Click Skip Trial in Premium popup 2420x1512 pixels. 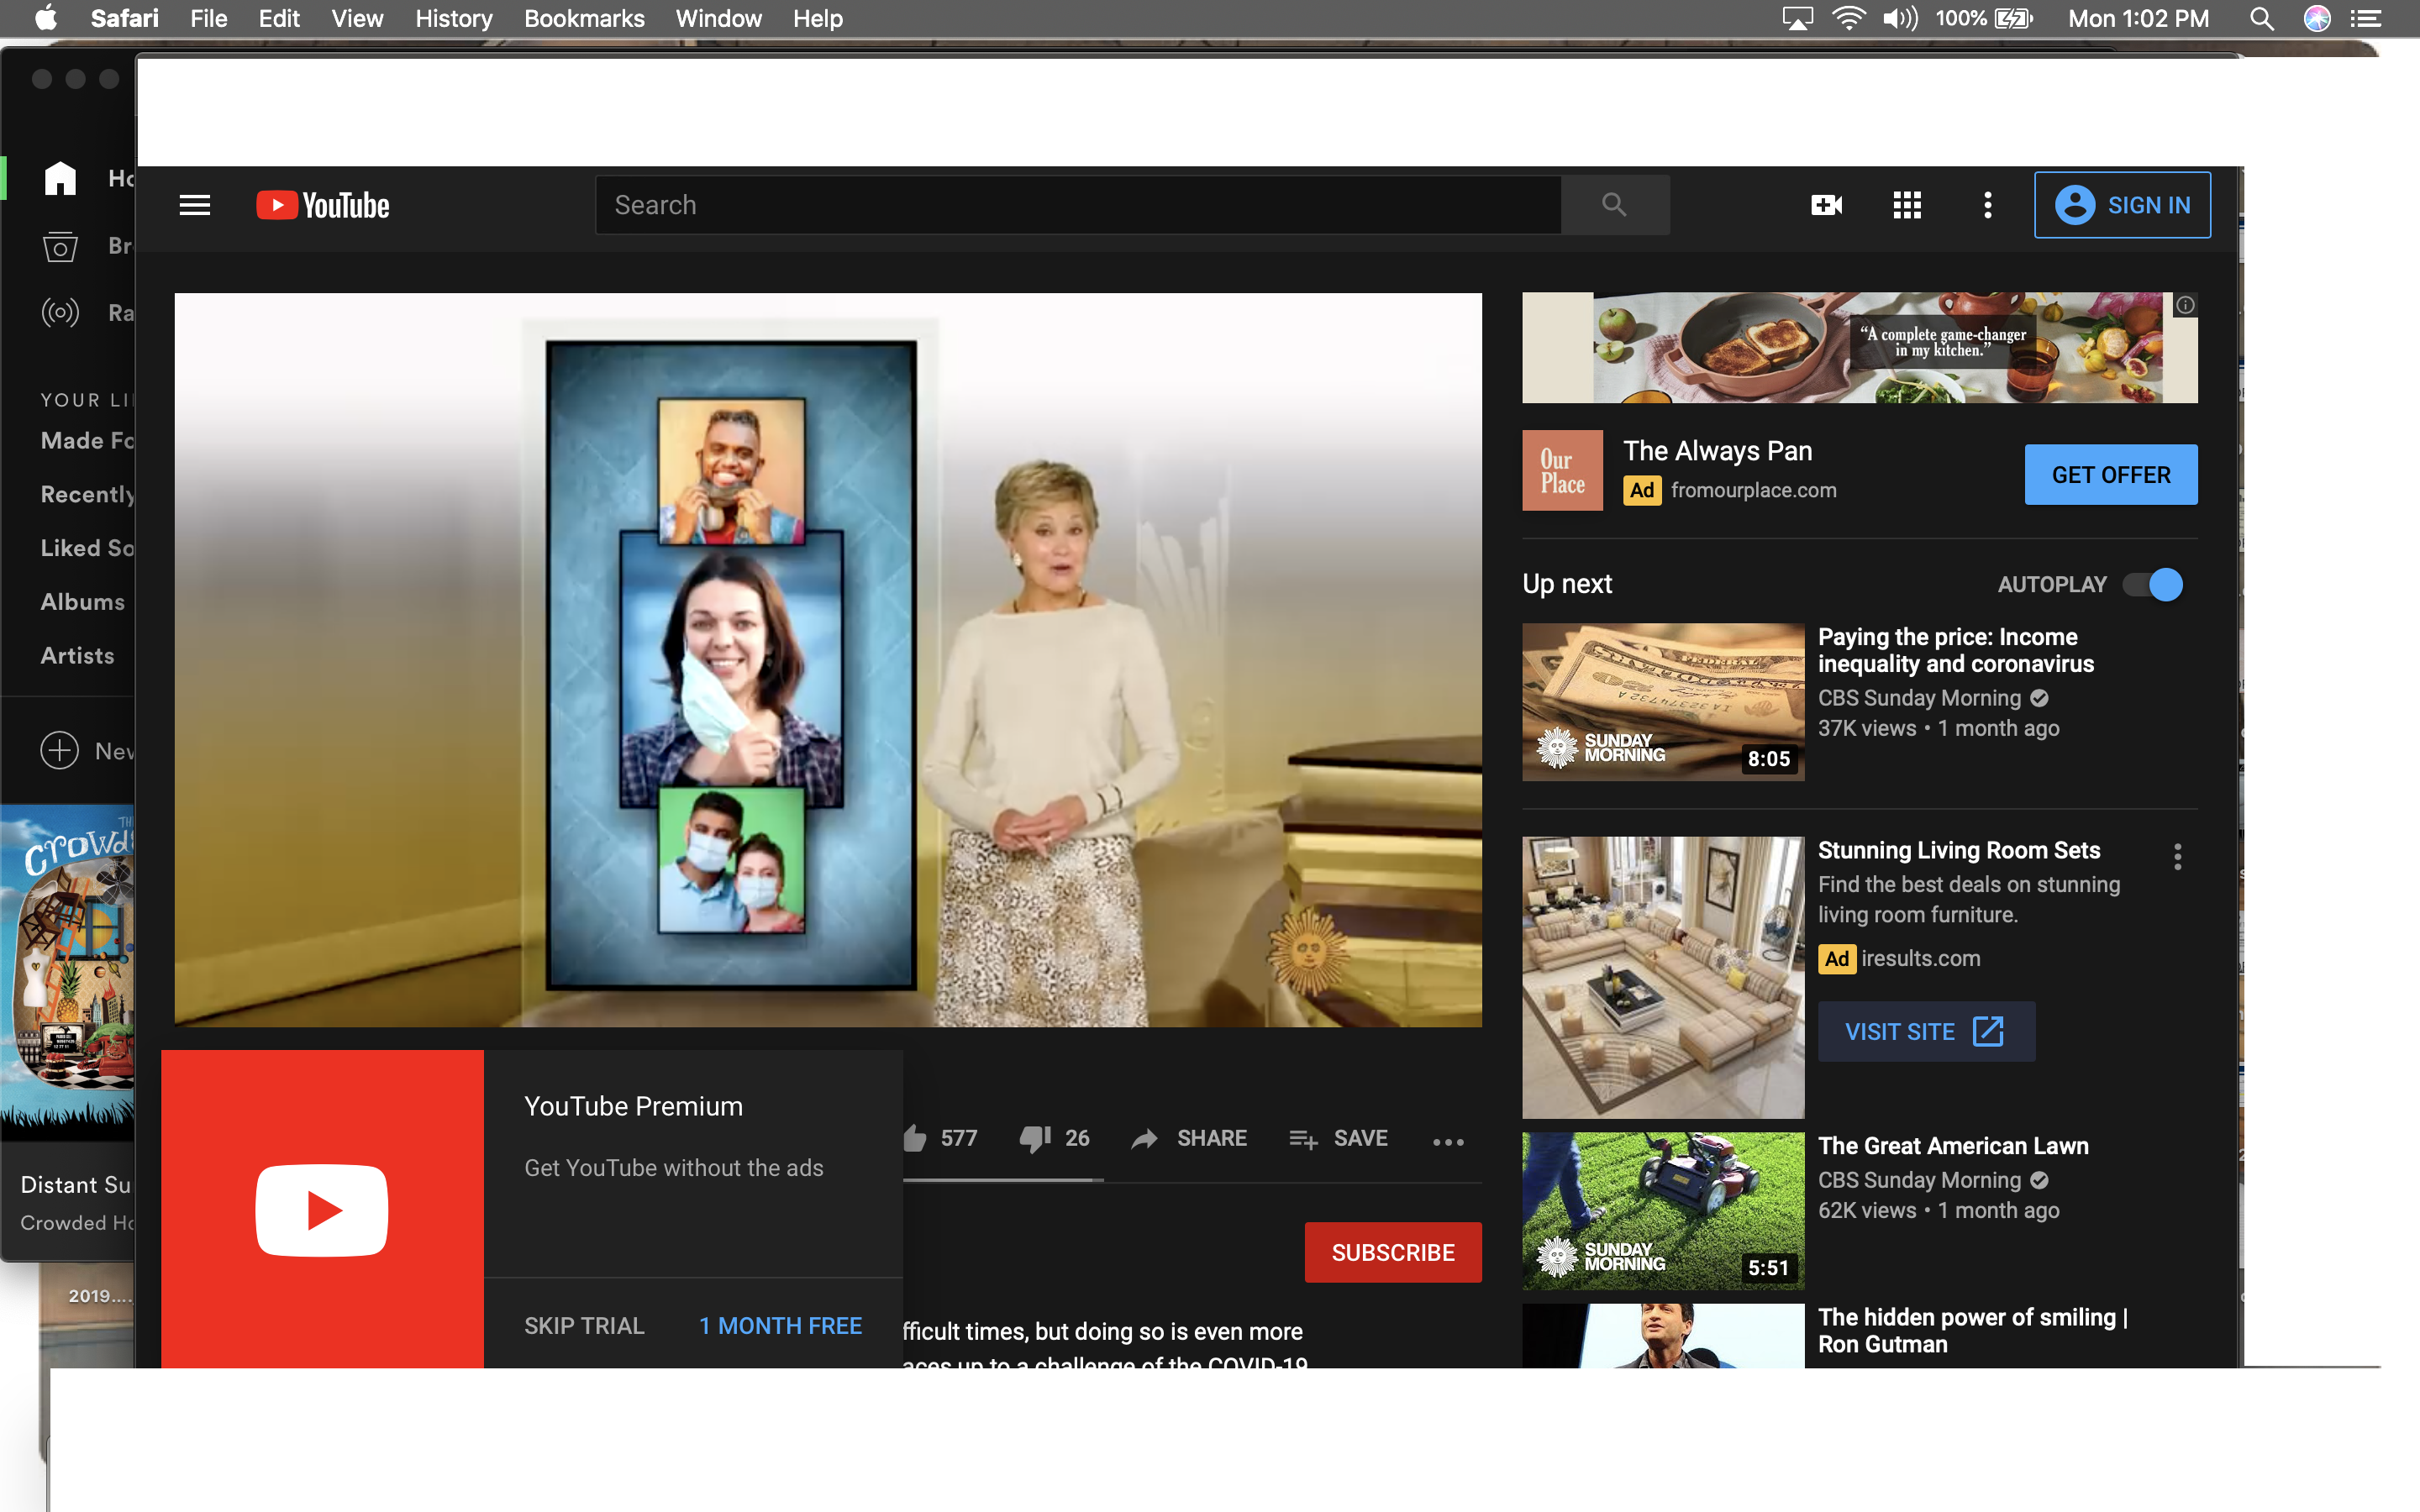click(x=584, y=1325)
